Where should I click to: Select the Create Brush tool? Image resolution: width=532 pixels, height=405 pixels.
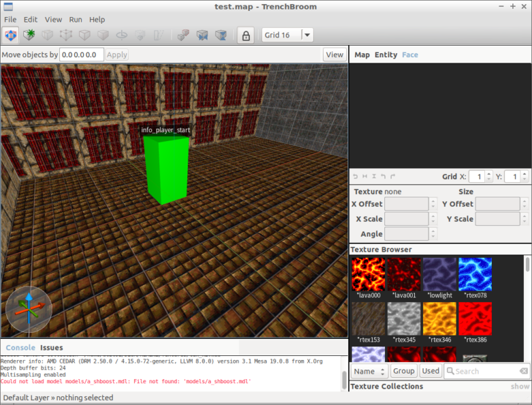pos(29,35)
